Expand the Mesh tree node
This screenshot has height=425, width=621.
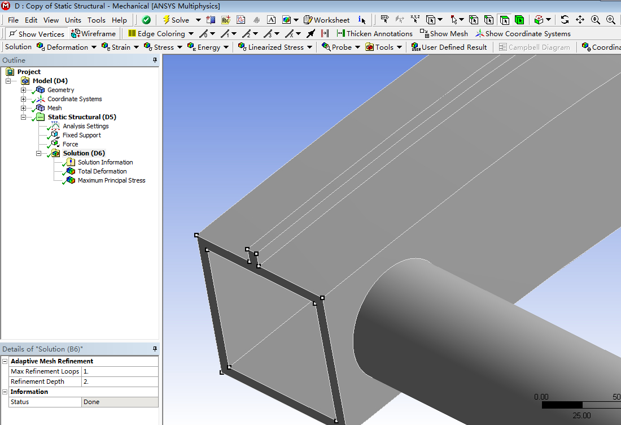pyautogui.click(x=23, y=108)
